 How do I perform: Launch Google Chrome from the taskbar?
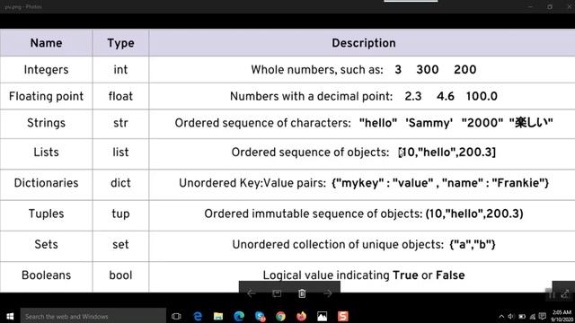[x=280, y=316]
